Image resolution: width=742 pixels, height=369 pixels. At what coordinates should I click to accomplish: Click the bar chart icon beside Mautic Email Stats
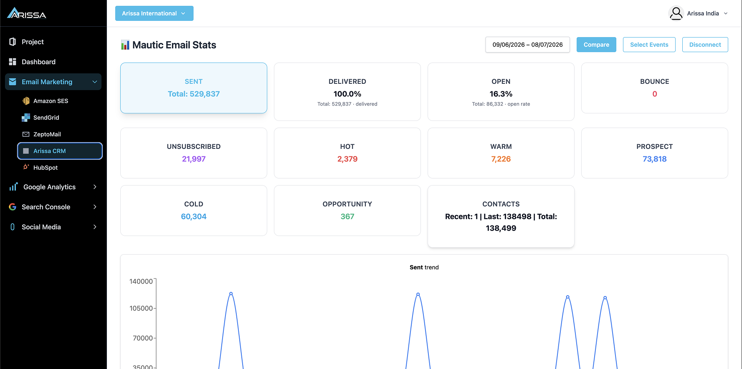125,45
